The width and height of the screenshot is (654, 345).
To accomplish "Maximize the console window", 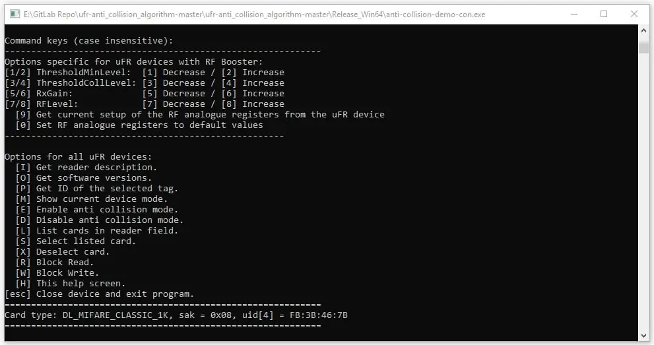I will click(x=604, y=14).
